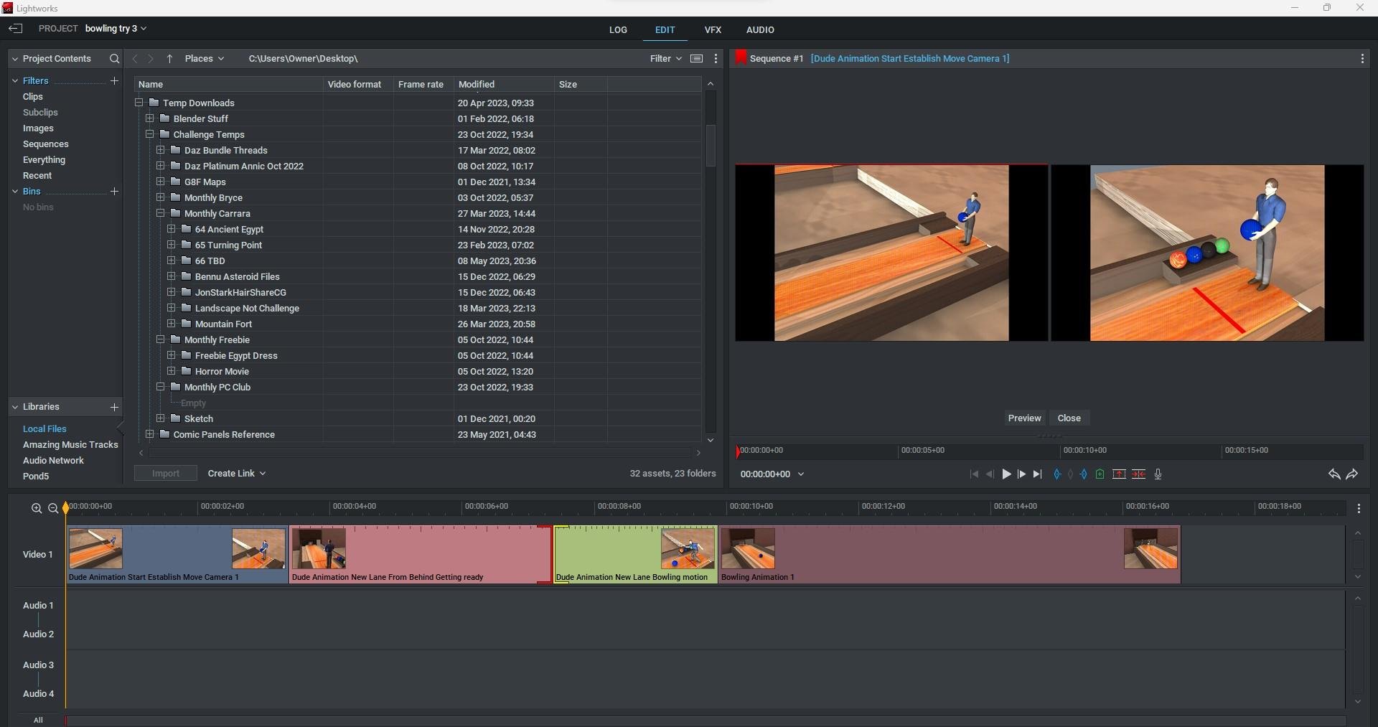Image resolution: width=1378 pixels, height=727 pixels.
Task: Expand the Blender Stuff folder
Action: pyautogui.click(x=150, y=119)
